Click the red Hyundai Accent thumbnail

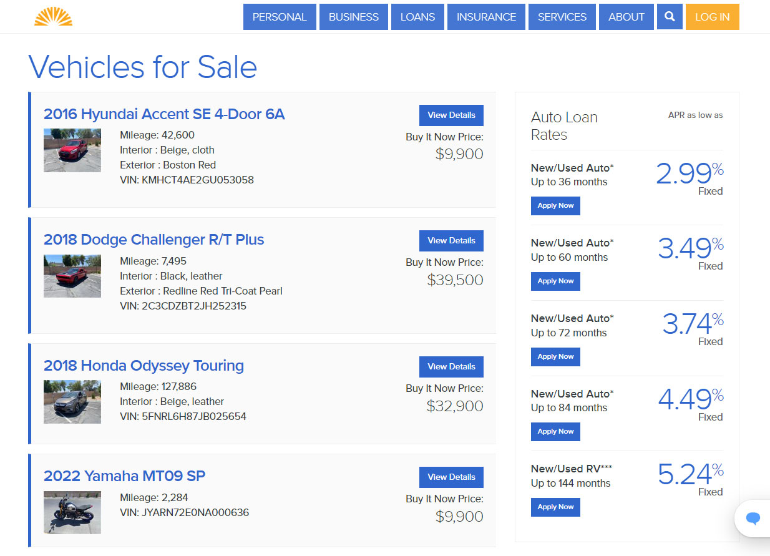72,150
